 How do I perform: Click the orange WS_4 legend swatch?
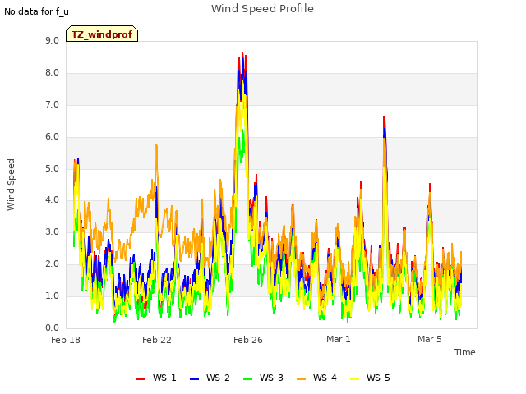pos(302,379)
